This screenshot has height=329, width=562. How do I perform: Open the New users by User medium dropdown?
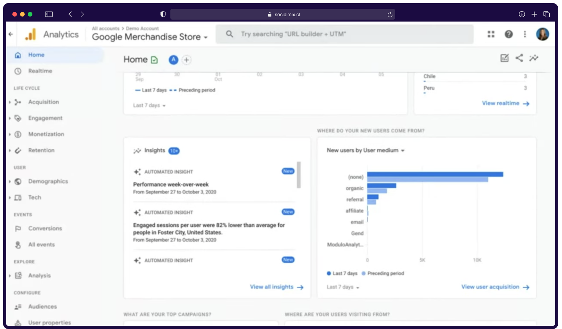(365, 150)
